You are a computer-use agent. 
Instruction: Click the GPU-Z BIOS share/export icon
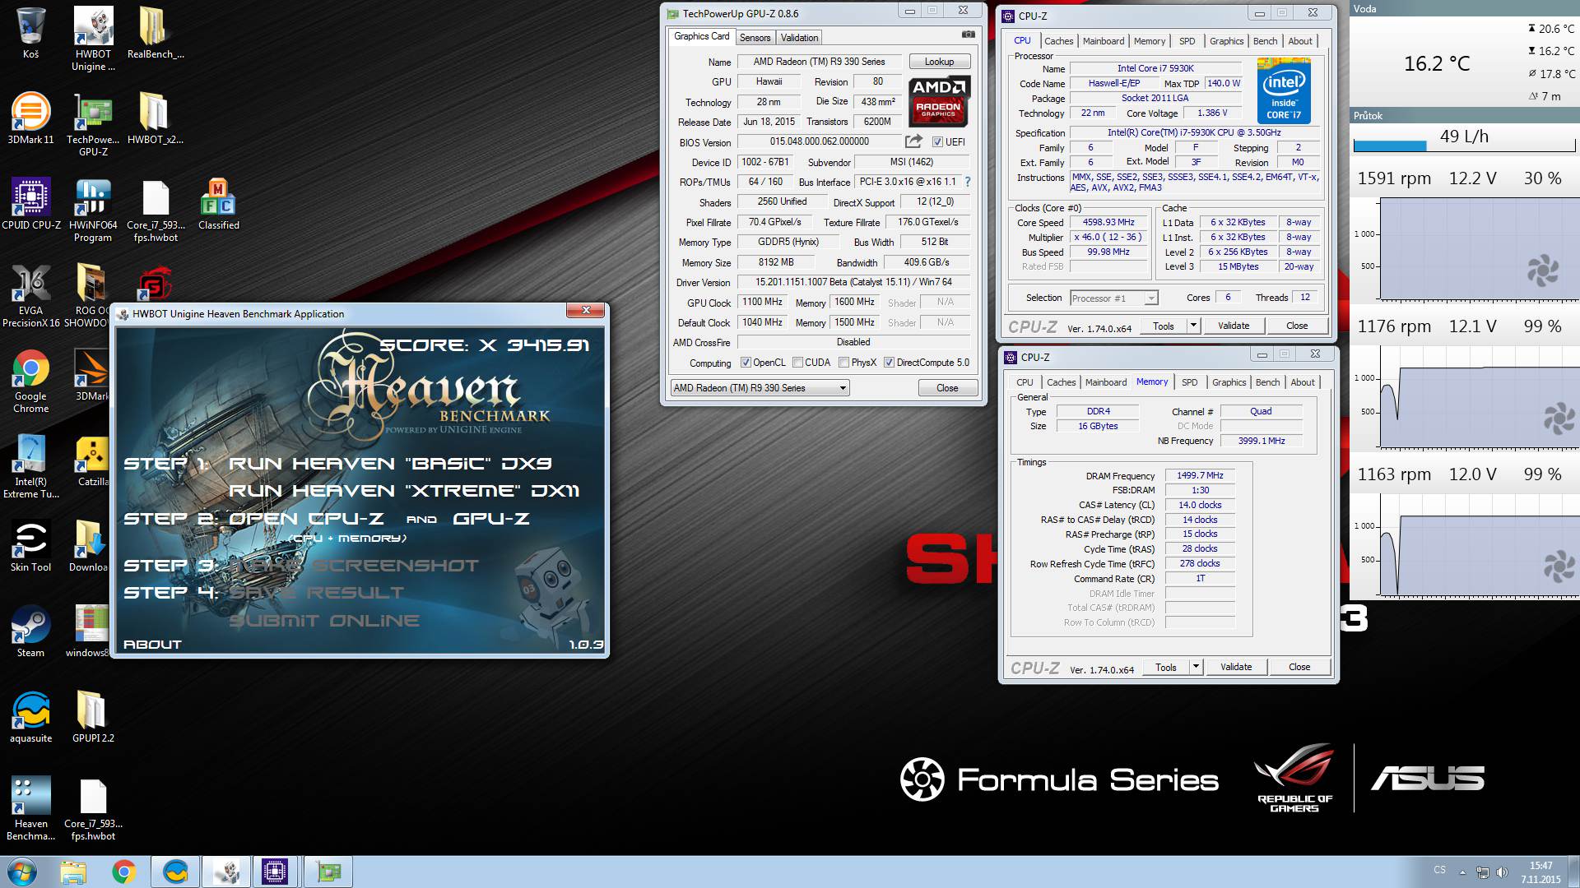pos(913,141)
